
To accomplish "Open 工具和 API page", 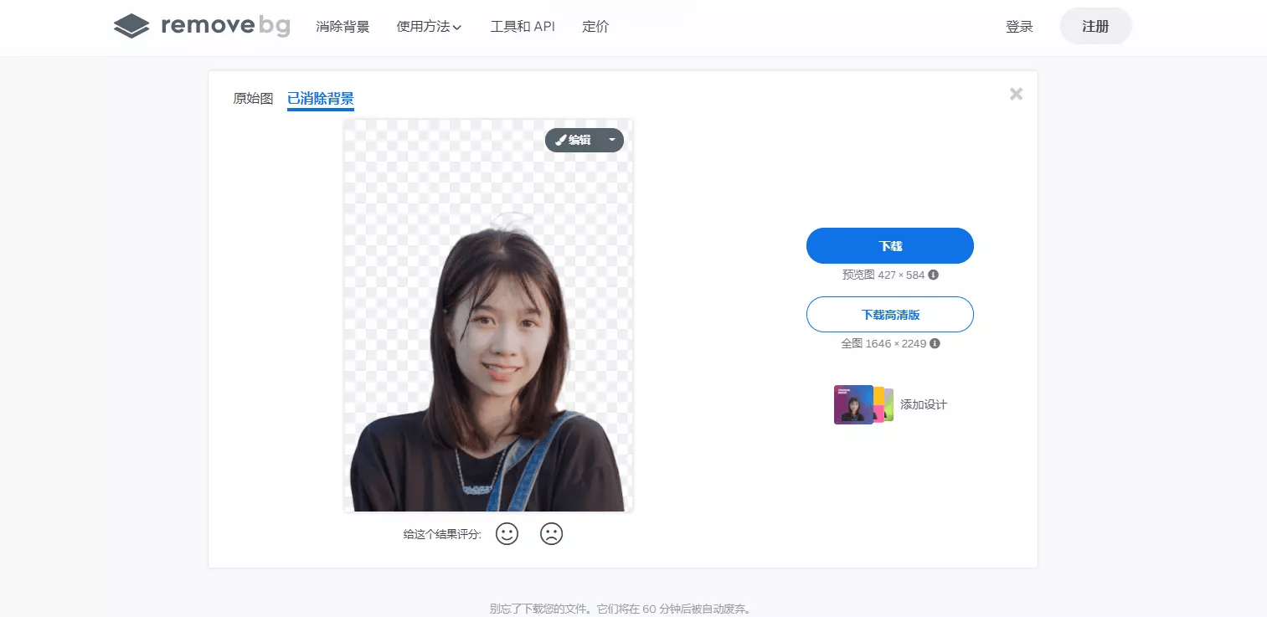I will point(523,27).
